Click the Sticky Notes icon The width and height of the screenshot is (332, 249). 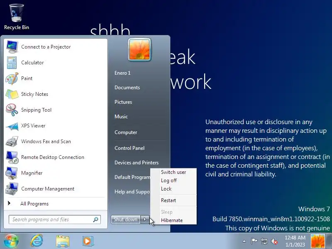tap(12, 94)
